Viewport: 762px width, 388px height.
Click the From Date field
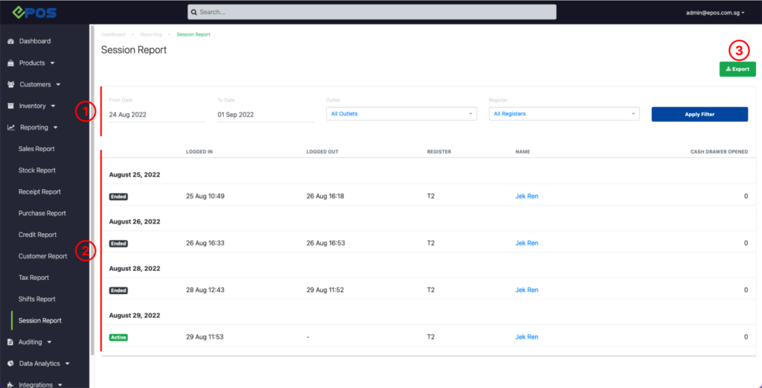(156, 115)
